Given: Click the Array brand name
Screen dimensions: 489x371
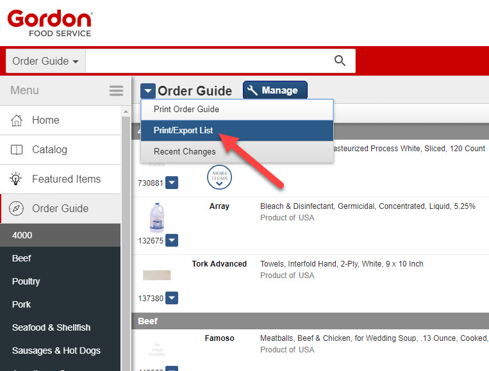Looking at the screenshot, I should (219, 206).
